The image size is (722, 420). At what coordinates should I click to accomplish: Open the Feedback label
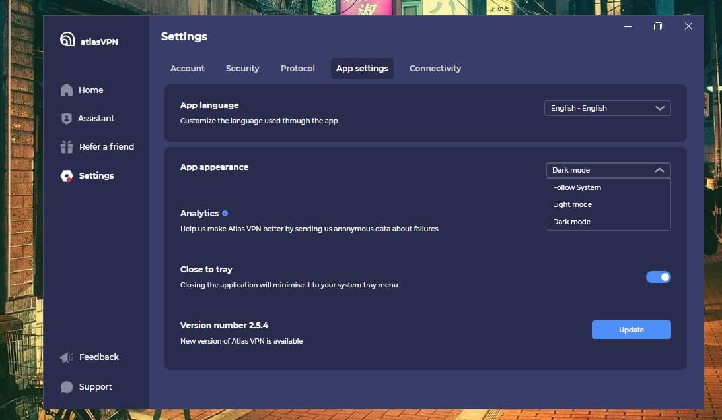pos(98,357)
